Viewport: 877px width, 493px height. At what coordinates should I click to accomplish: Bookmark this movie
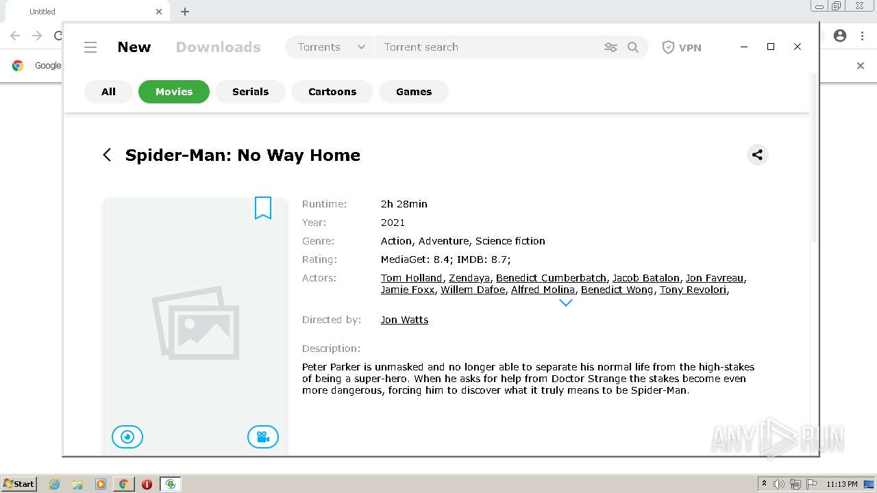pos(263,208)
